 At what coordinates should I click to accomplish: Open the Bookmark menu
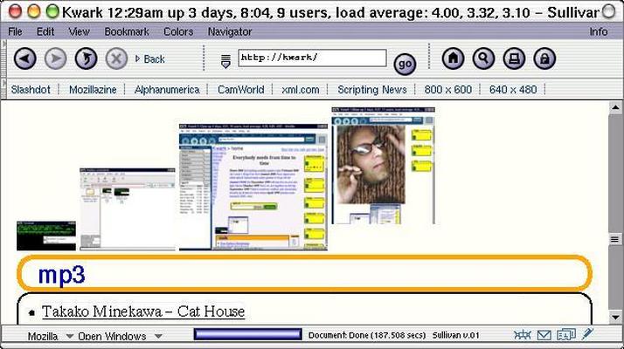(127, 31)
